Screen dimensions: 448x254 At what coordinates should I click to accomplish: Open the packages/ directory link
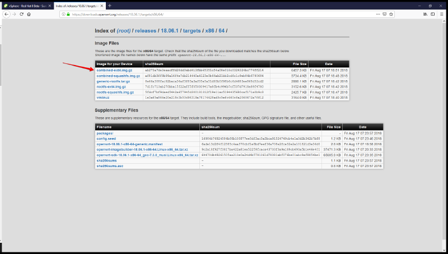(105, 133)
